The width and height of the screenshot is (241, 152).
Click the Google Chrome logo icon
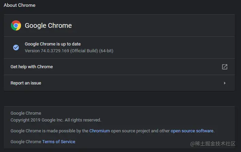pos(16,25)
